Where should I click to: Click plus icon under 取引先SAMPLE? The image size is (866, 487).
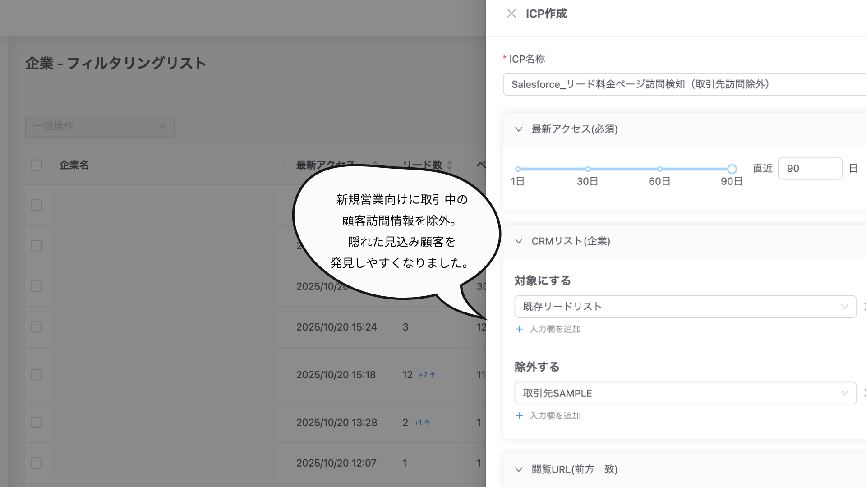(x=519, y=416)
